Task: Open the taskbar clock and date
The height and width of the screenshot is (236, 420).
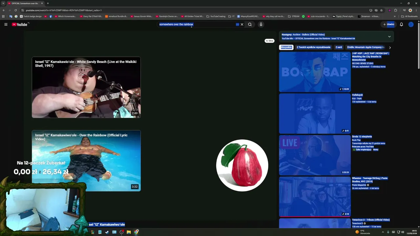Action: point(412,232)
